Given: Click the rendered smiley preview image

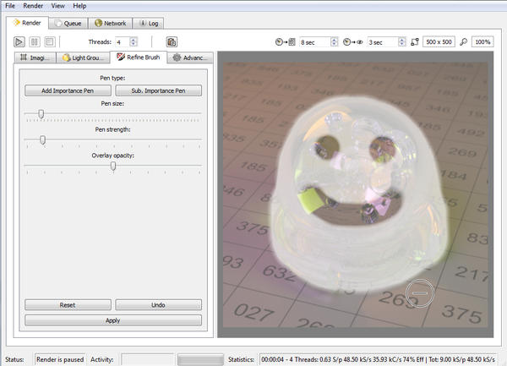Looking at the screenshot, I should (x=356, y=195).
